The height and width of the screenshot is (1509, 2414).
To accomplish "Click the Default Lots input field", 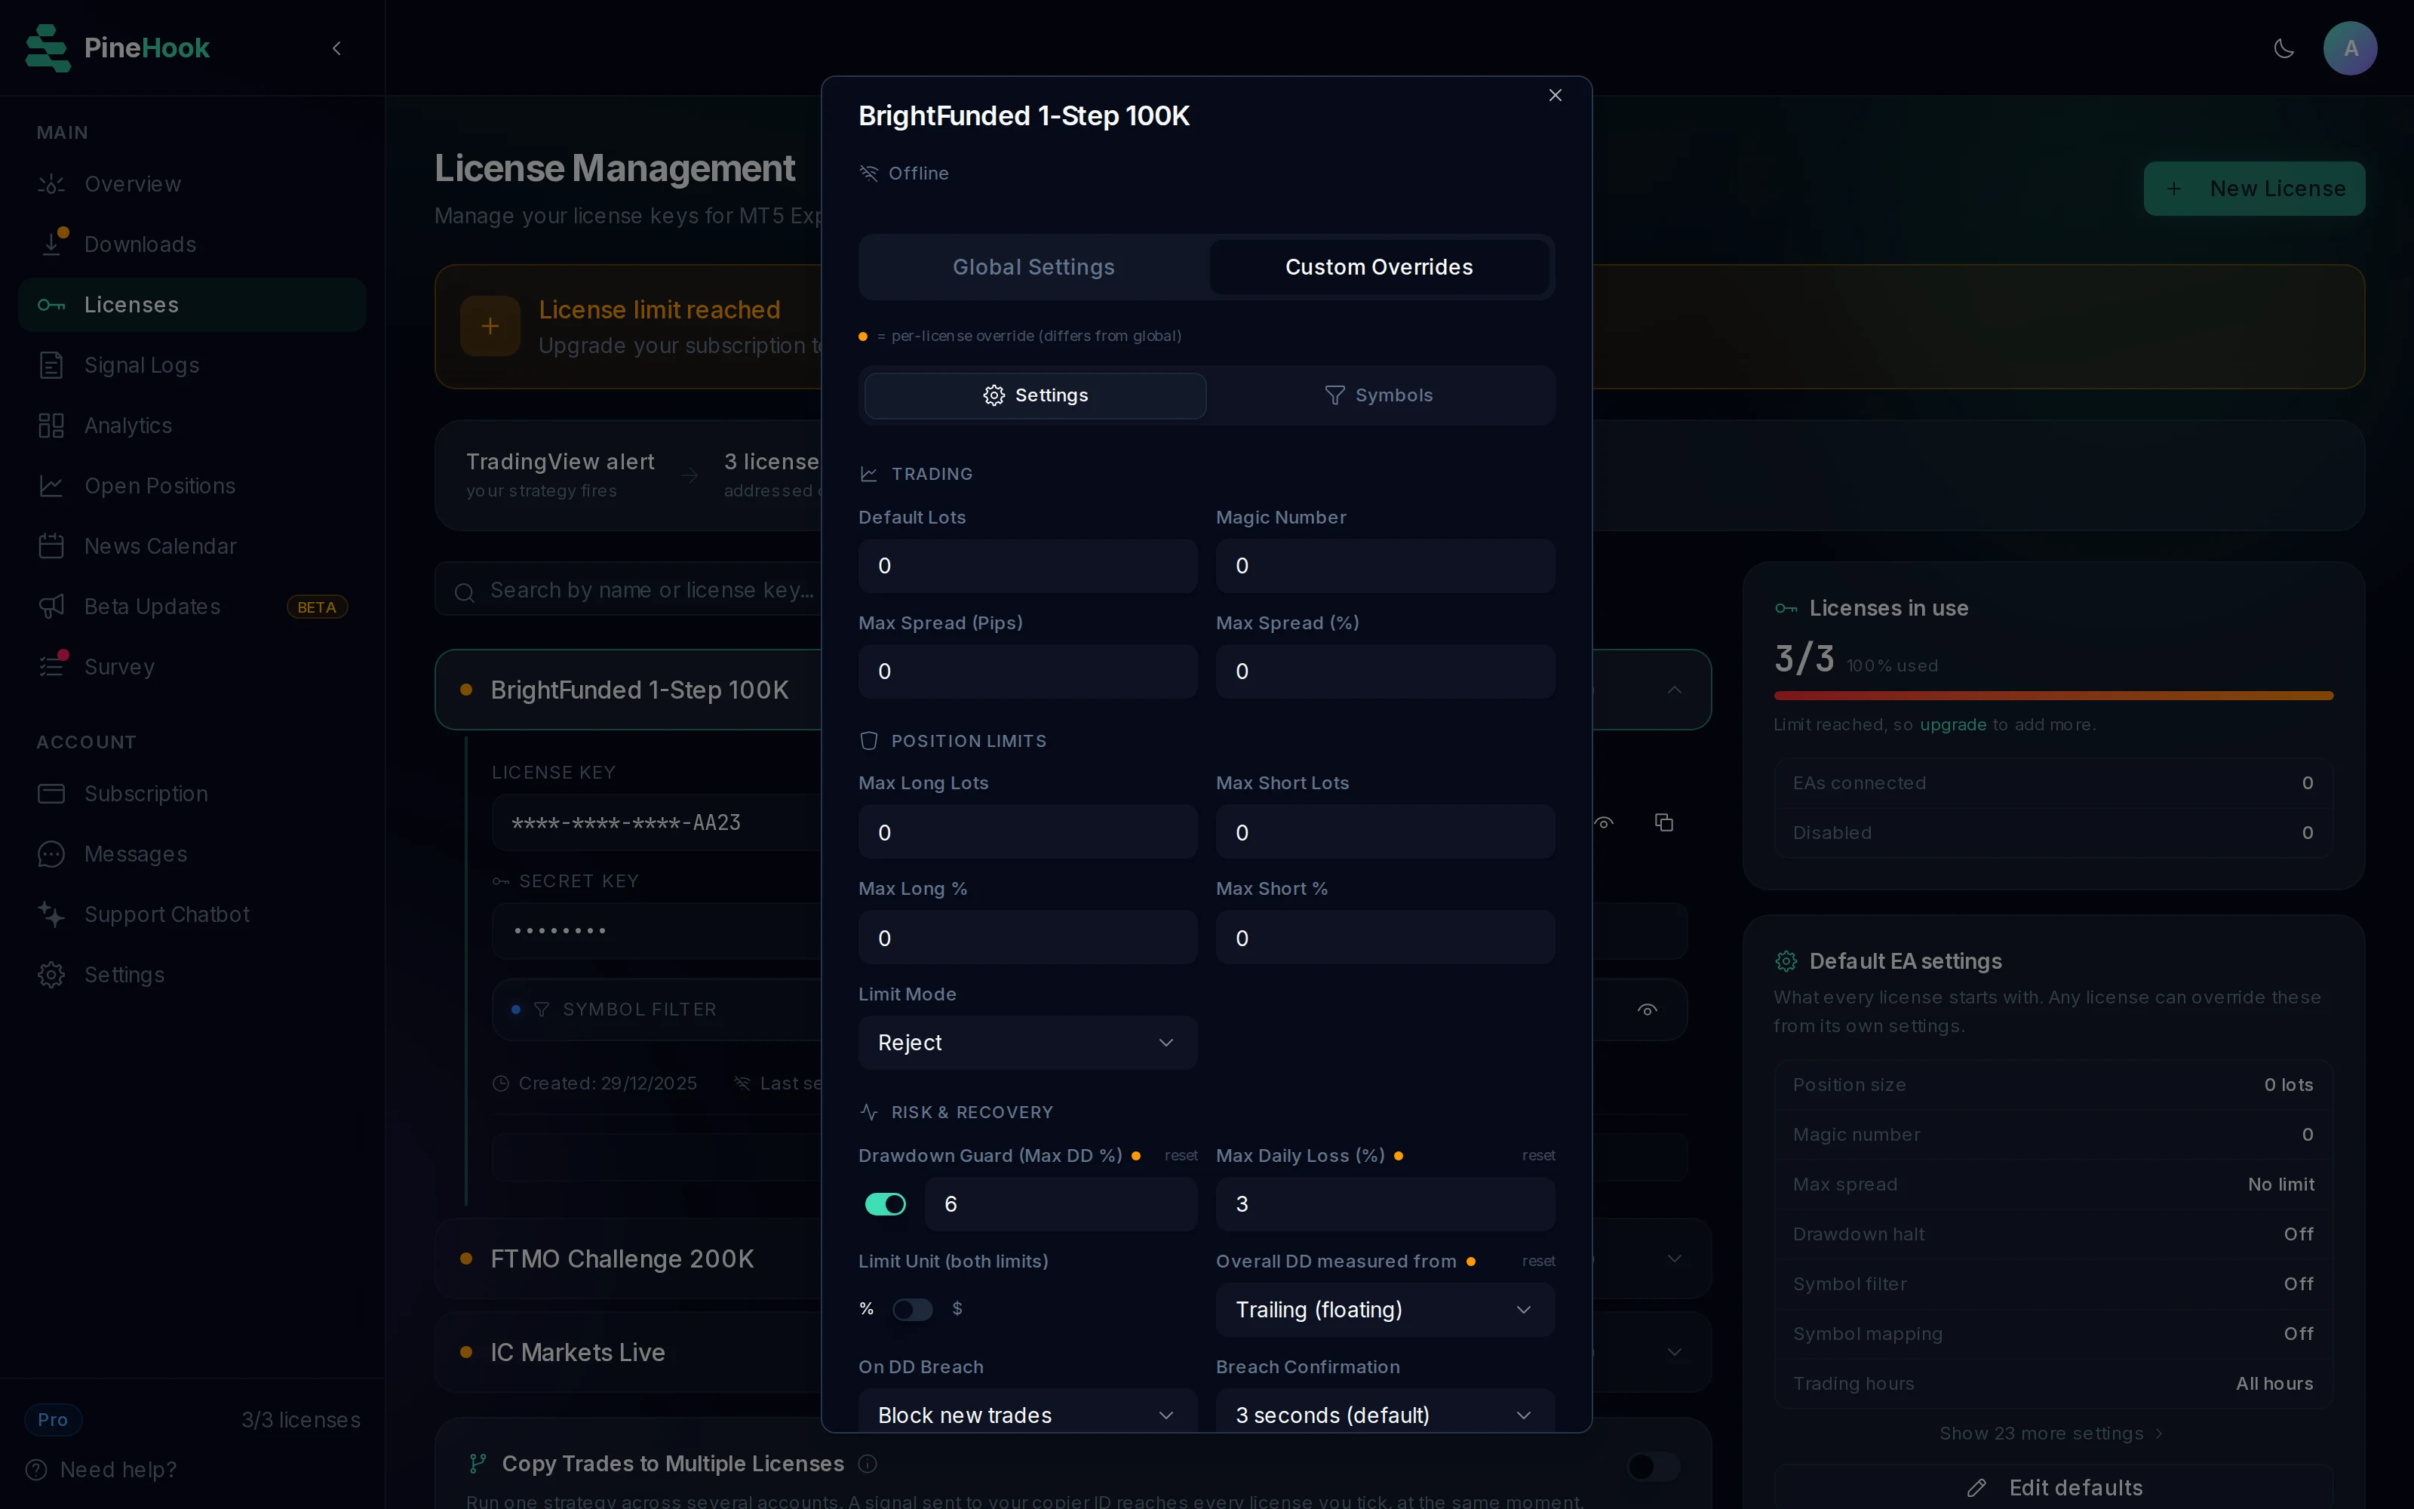I will [x=1027, y=566].
